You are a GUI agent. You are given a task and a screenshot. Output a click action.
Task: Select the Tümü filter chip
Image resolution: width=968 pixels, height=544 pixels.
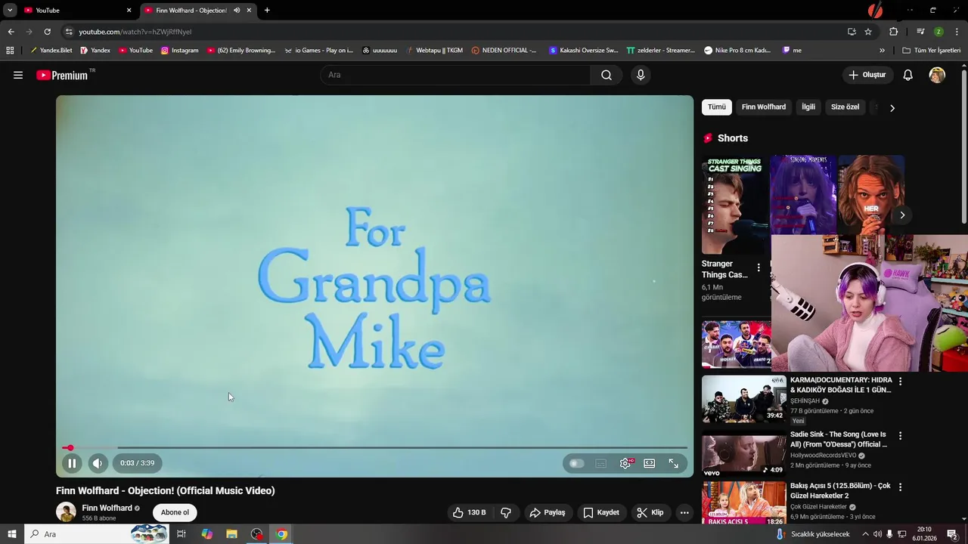pyautogui.click(x=716, y=107)
